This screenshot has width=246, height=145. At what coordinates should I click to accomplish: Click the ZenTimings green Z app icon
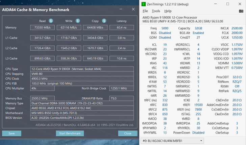144,4
